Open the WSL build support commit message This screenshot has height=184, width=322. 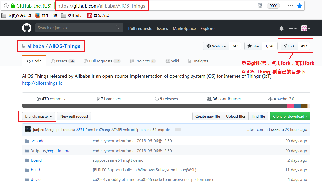pyautogui.click(x=144, y=170)
